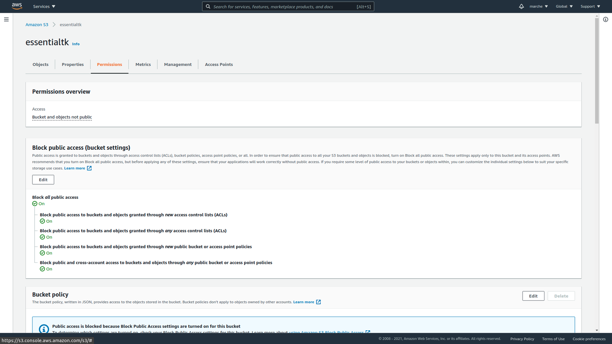Click external link icon beside Bucket policy Learn more

(318, 302)
